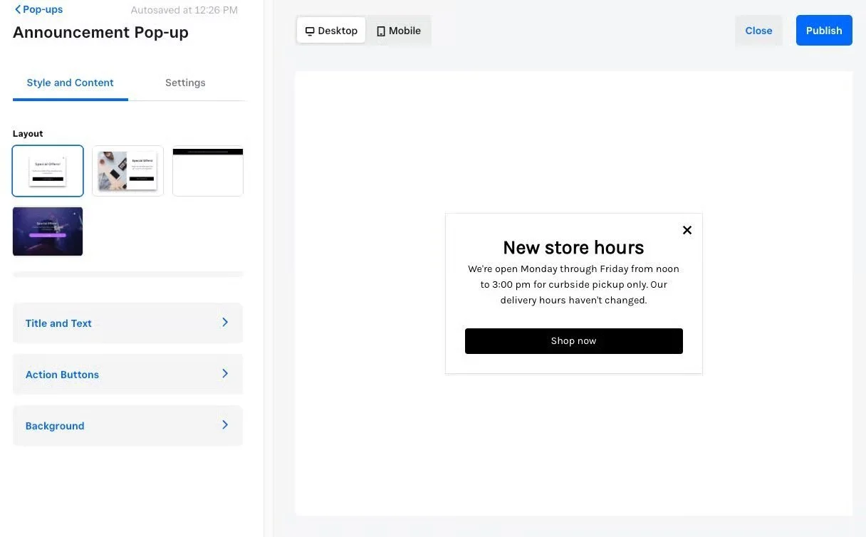Click the Close button in the header
The image size is (866, 537).
(758, 31)
